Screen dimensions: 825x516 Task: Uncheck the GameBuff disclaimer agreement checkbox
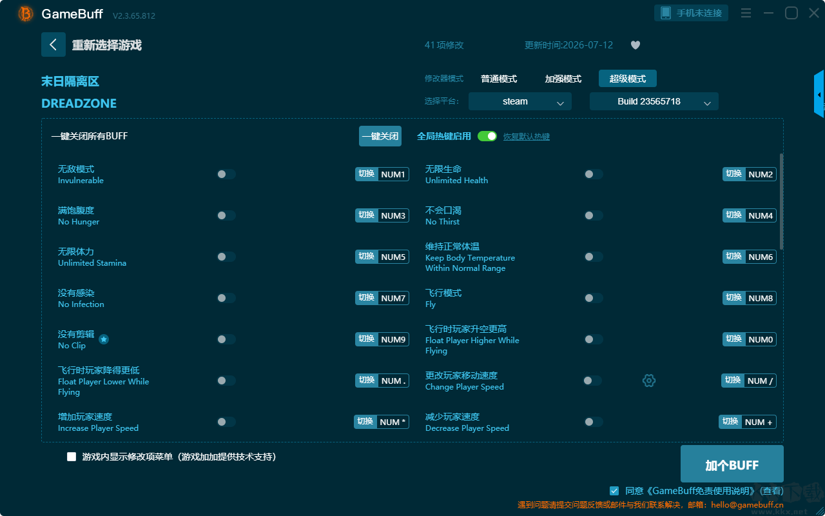pyautogui.click(x=614, y=491)
